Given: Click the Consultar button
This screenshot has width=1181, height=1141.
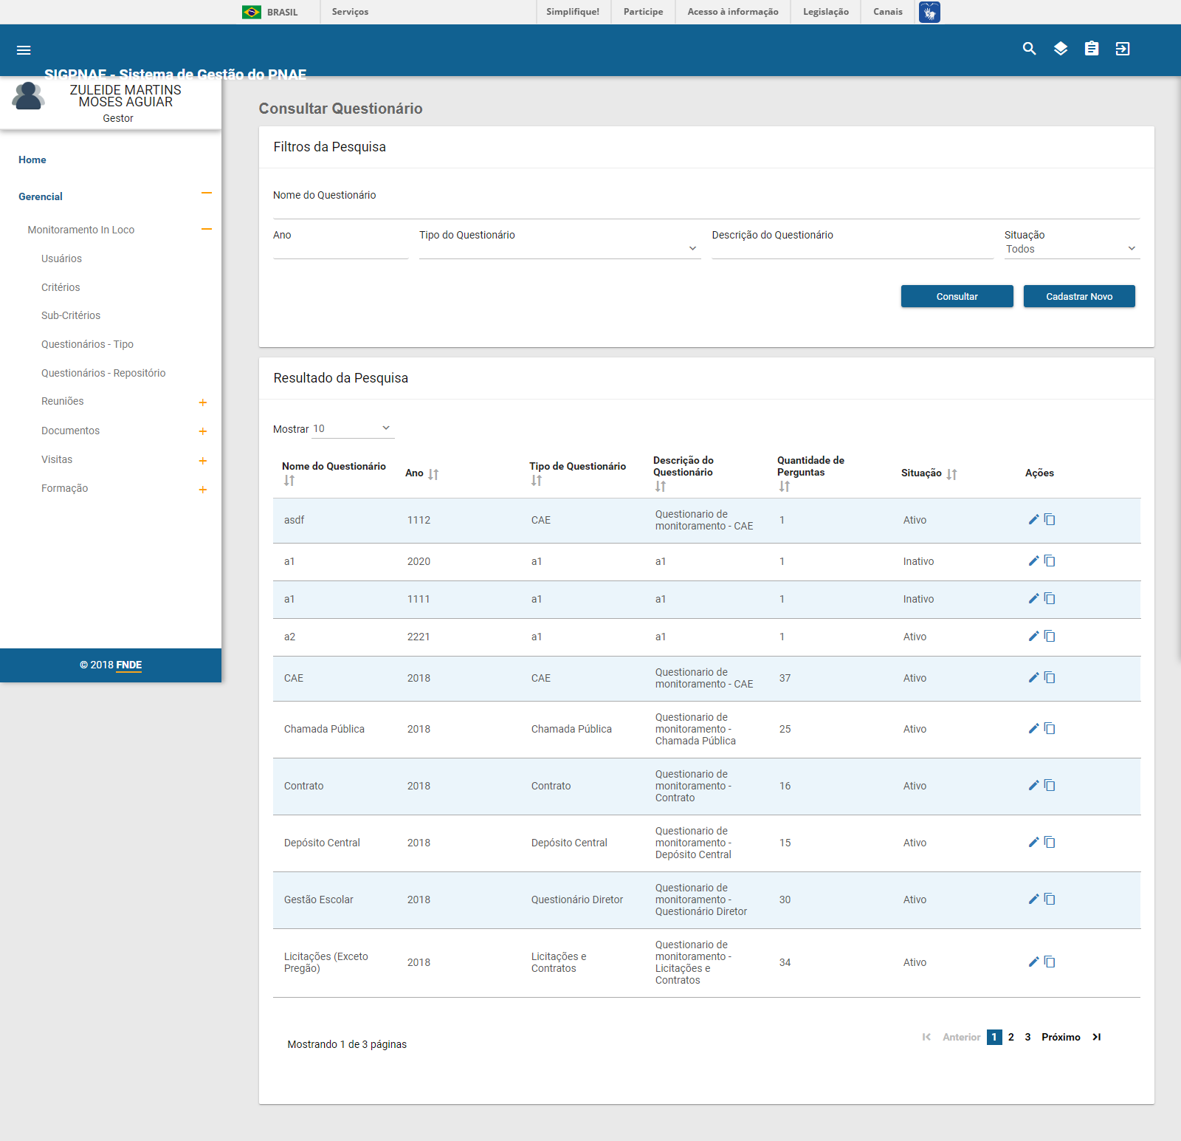Looking at the screenshot, I should pyautogui.click(x=957, y=296).
